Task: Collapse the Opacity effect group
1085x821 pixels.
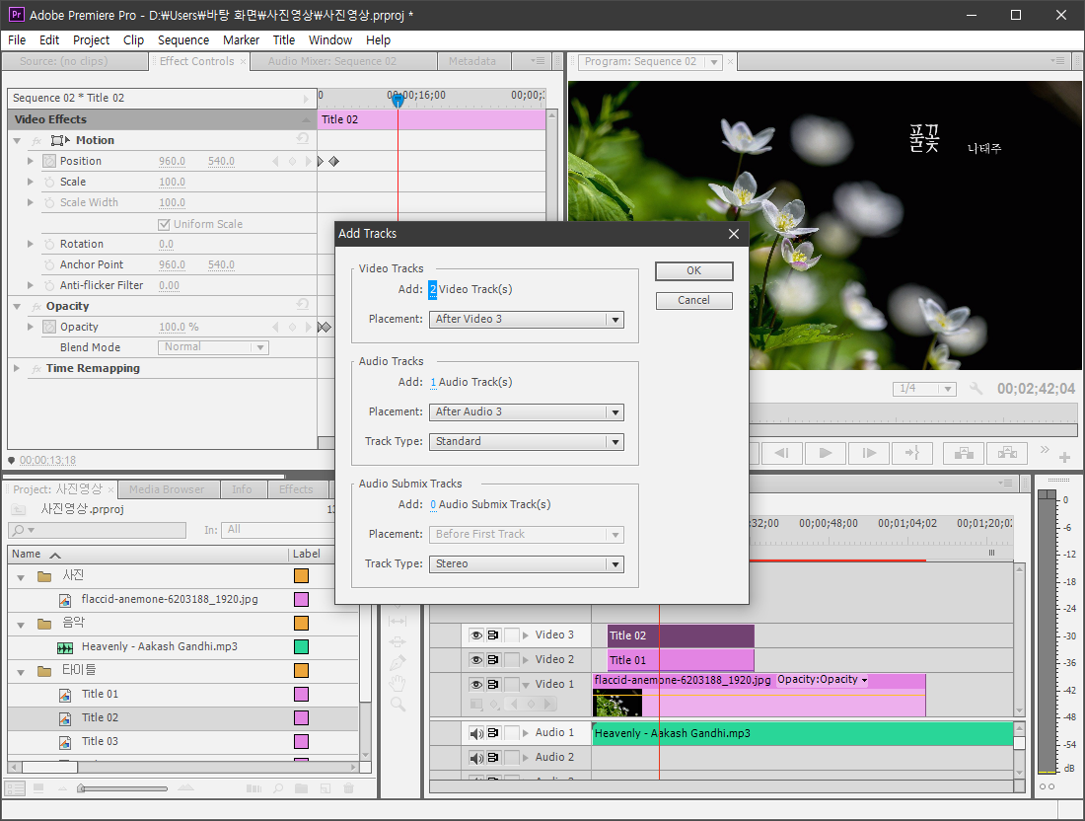Action: pos(18,306)
